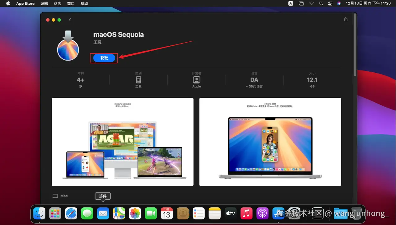Click the macOS Sequoia app icon
Screen dimensions: 396x225
68,45
